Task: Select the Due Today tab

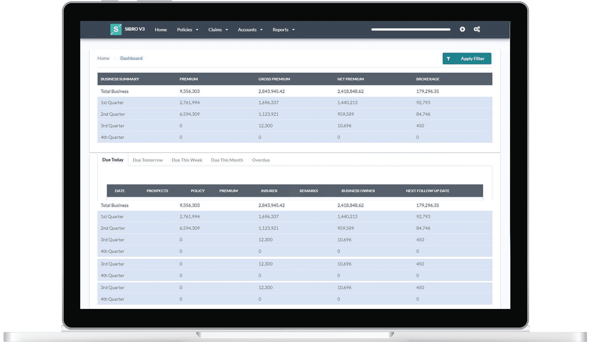Action: click(113, 160)
